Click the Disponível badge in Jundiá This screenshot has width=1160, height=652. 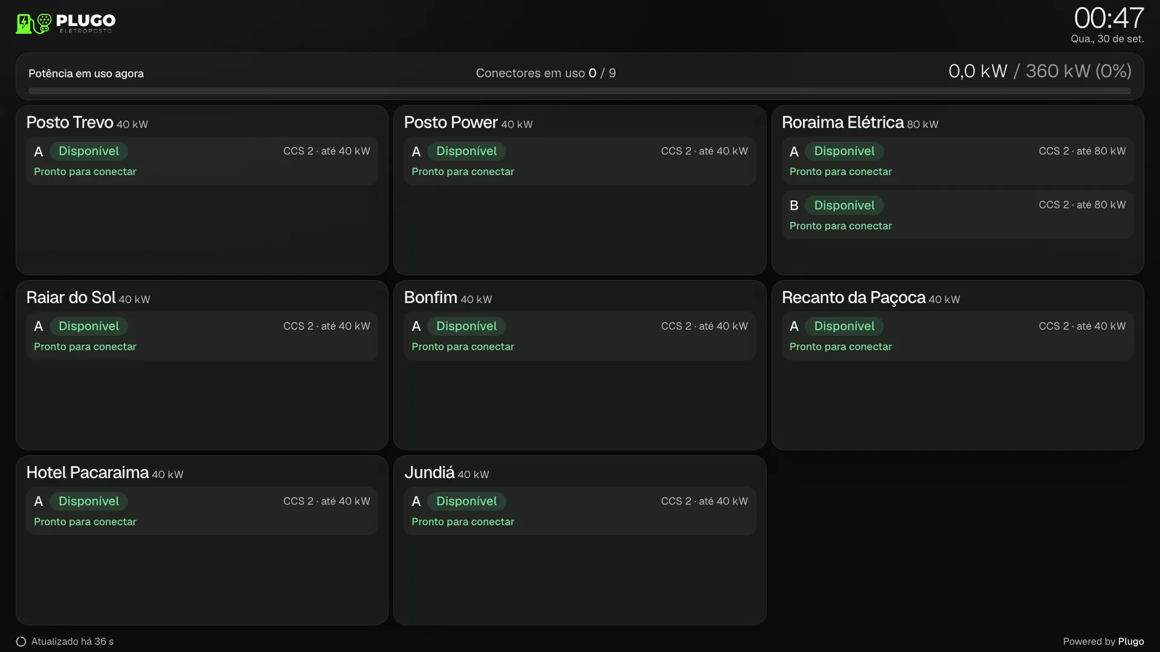coord(466,501)
